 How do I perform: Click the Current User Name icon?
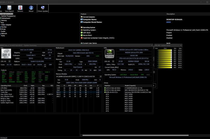(x=82, y=43)
